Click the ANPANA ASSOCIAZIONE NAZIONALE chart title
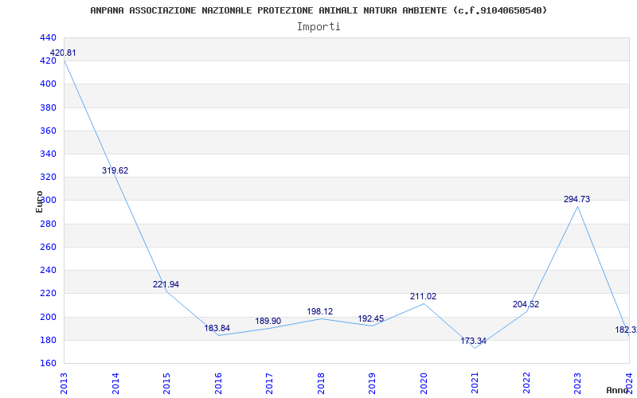The height and width of the screenshot is (398, 637). [x=318, y=10]
